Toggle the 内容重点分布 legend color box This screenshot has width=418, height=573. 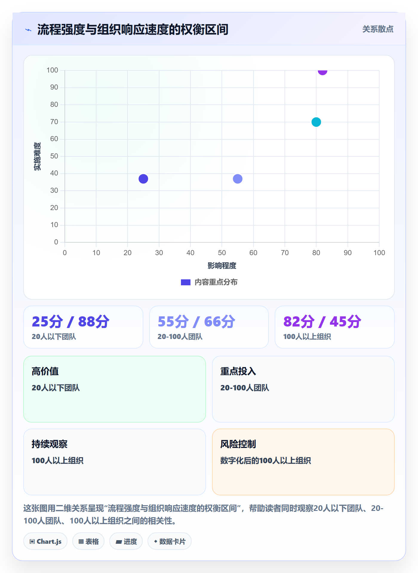[185, 282]
